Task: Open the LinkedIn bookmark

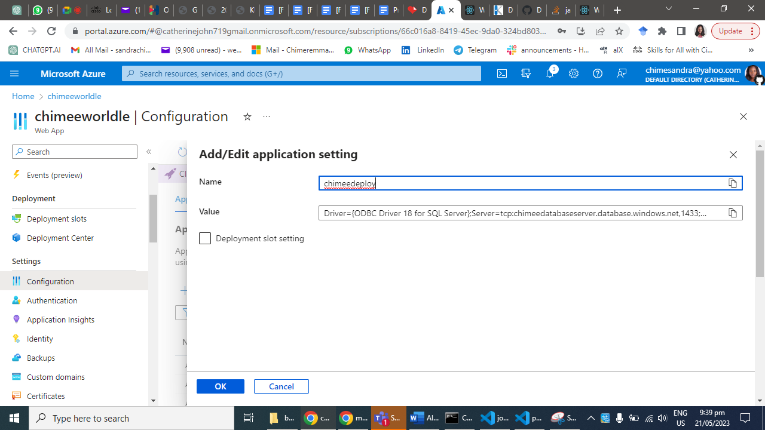Action: (x=423, y=50)
